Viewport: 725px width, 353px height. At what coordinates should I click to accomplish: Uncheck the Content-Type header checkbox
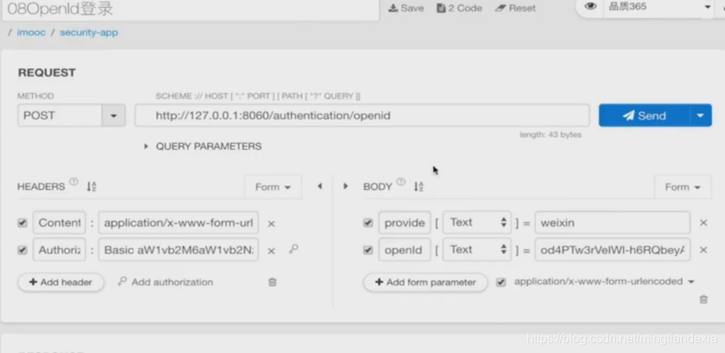click(22, 223)
